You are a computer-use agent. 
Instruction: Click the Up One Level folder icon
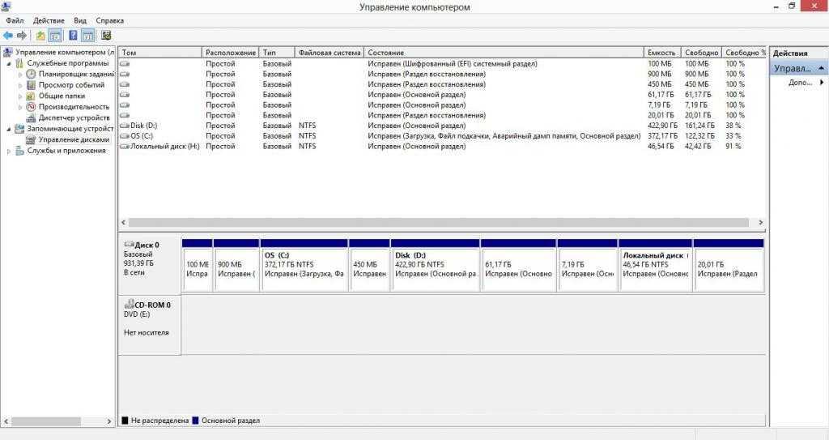[x=40, y=36]
